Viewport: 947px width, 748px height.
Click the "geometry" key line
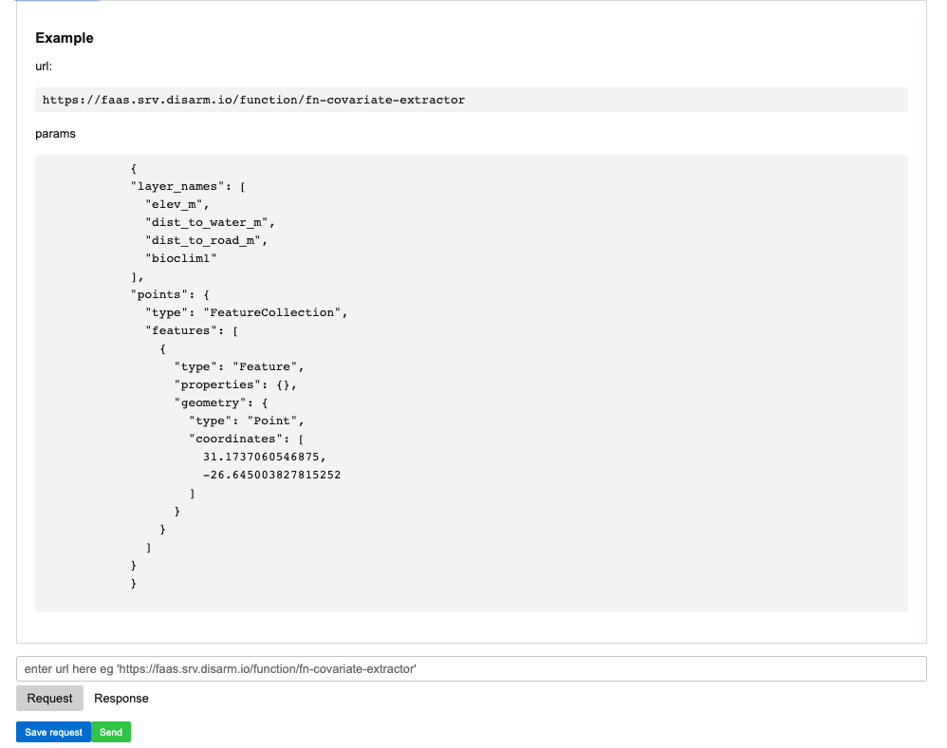pos(221,403)
